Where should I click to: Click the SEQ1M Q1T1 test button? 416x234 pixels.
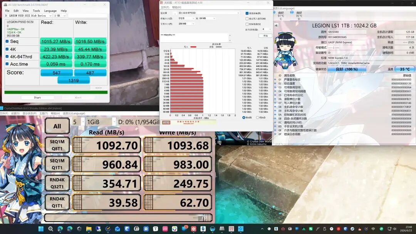tap(57, 164)
